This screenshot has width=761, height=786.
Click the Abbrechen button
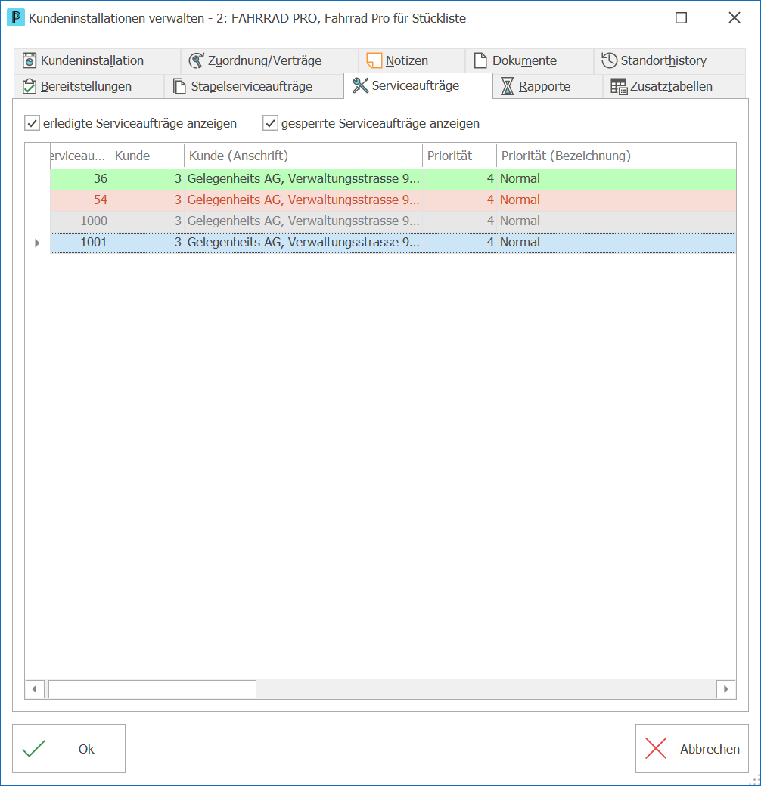(691, 748)
